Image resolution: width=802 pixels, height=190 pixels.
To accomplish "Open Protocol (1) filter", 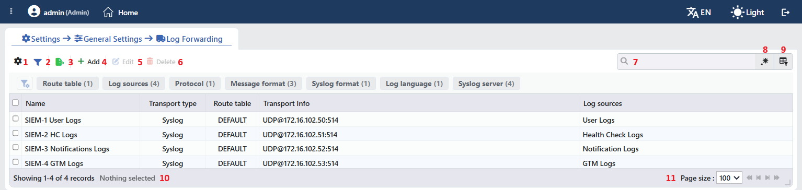I will (x=194, y=84).
